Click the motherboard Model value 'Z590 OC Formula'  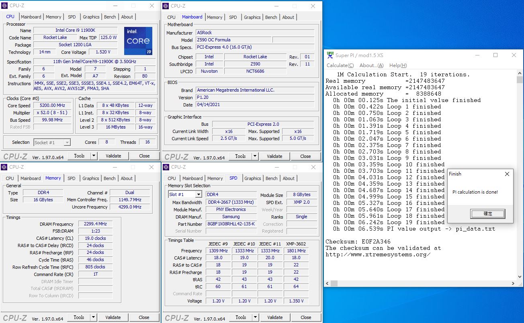click(x=233, y=40)
